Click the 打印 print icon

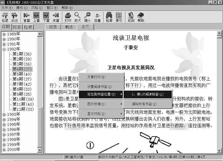click(68, 17)
